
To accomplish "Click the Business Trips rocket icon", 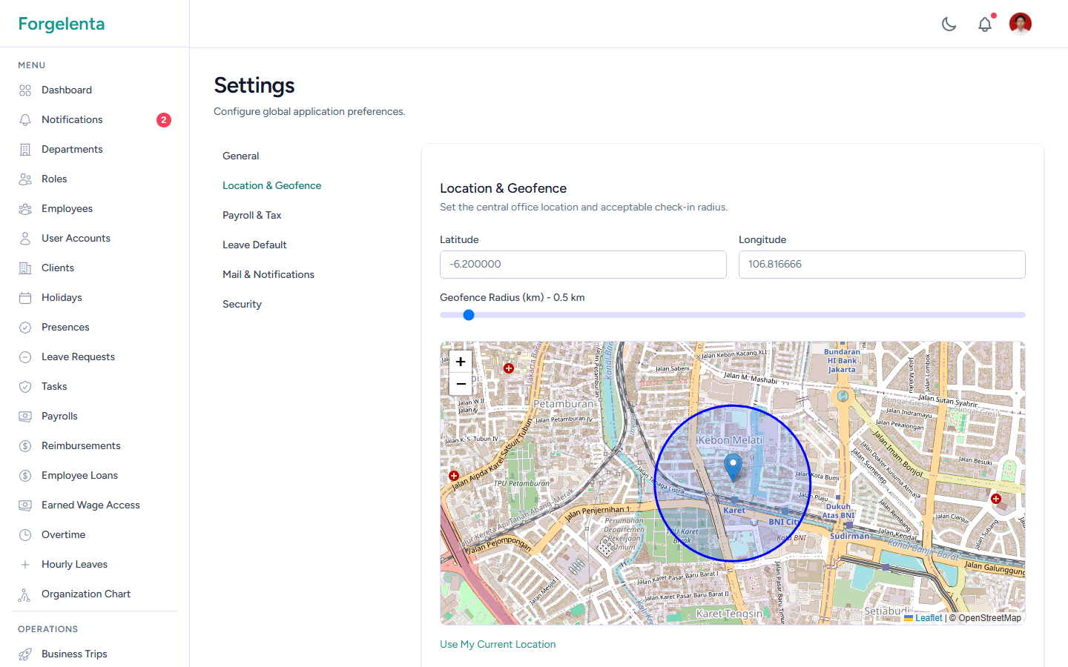I will 25,654.
